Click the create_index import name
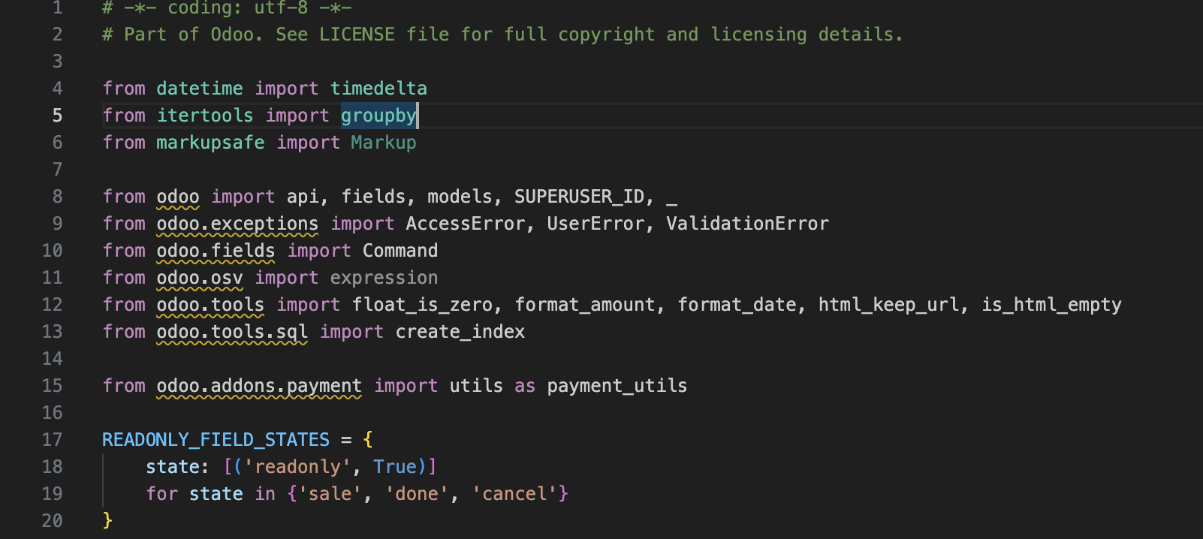1203x539 pixels. [460, 332]
